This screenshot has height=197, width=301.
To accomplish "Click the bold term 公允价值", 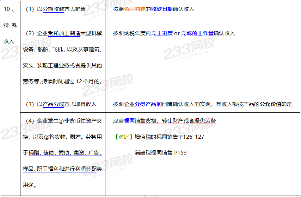I will tap(270, 104).
